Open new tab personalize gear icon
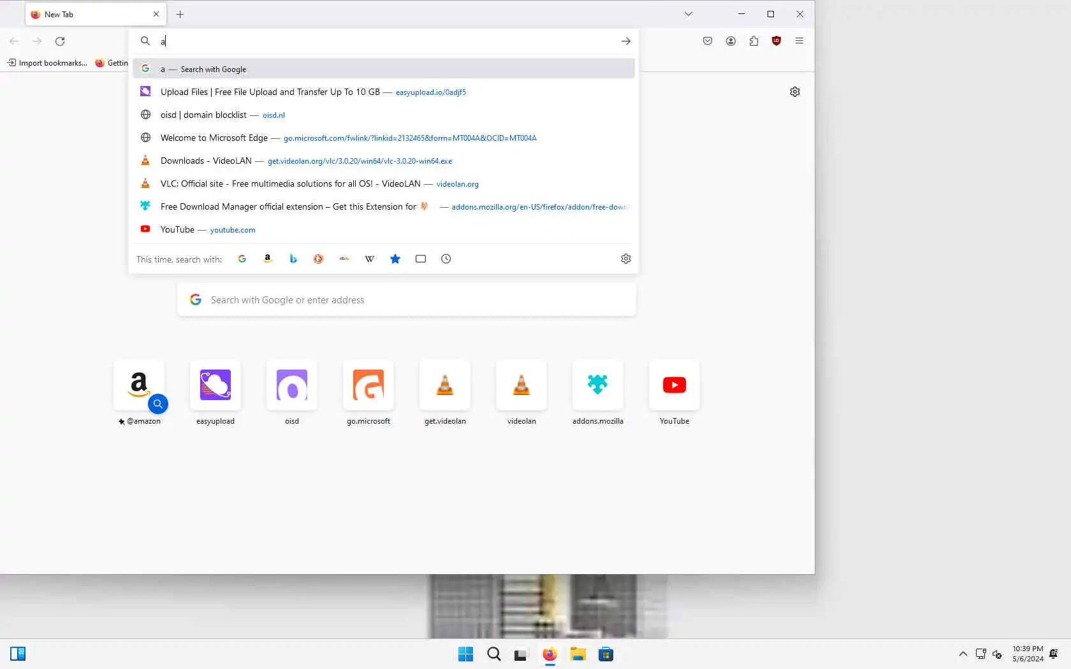 coord(795,92)
